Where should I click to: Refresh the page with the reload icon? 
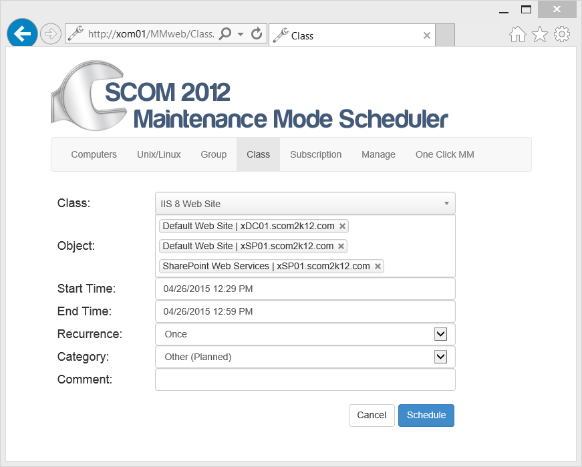point(257,34)
